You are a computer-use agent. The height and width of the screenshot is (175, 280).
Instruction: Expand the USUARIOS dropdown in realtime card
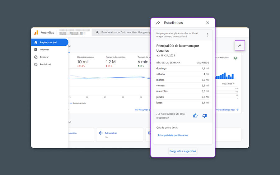point(228,84)
